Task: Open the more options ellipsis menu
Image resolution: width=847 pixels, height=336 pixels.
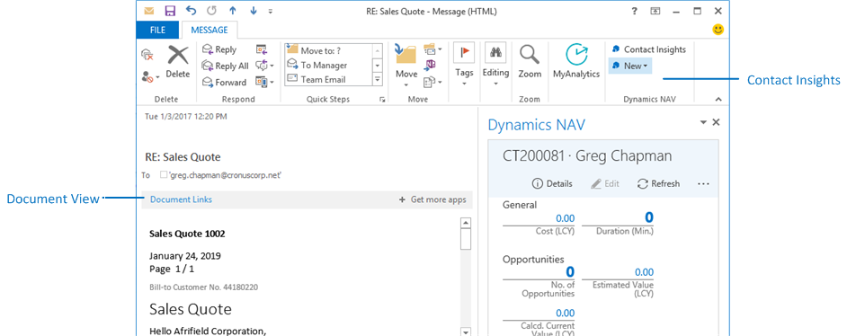Action: tap(703, 184)
